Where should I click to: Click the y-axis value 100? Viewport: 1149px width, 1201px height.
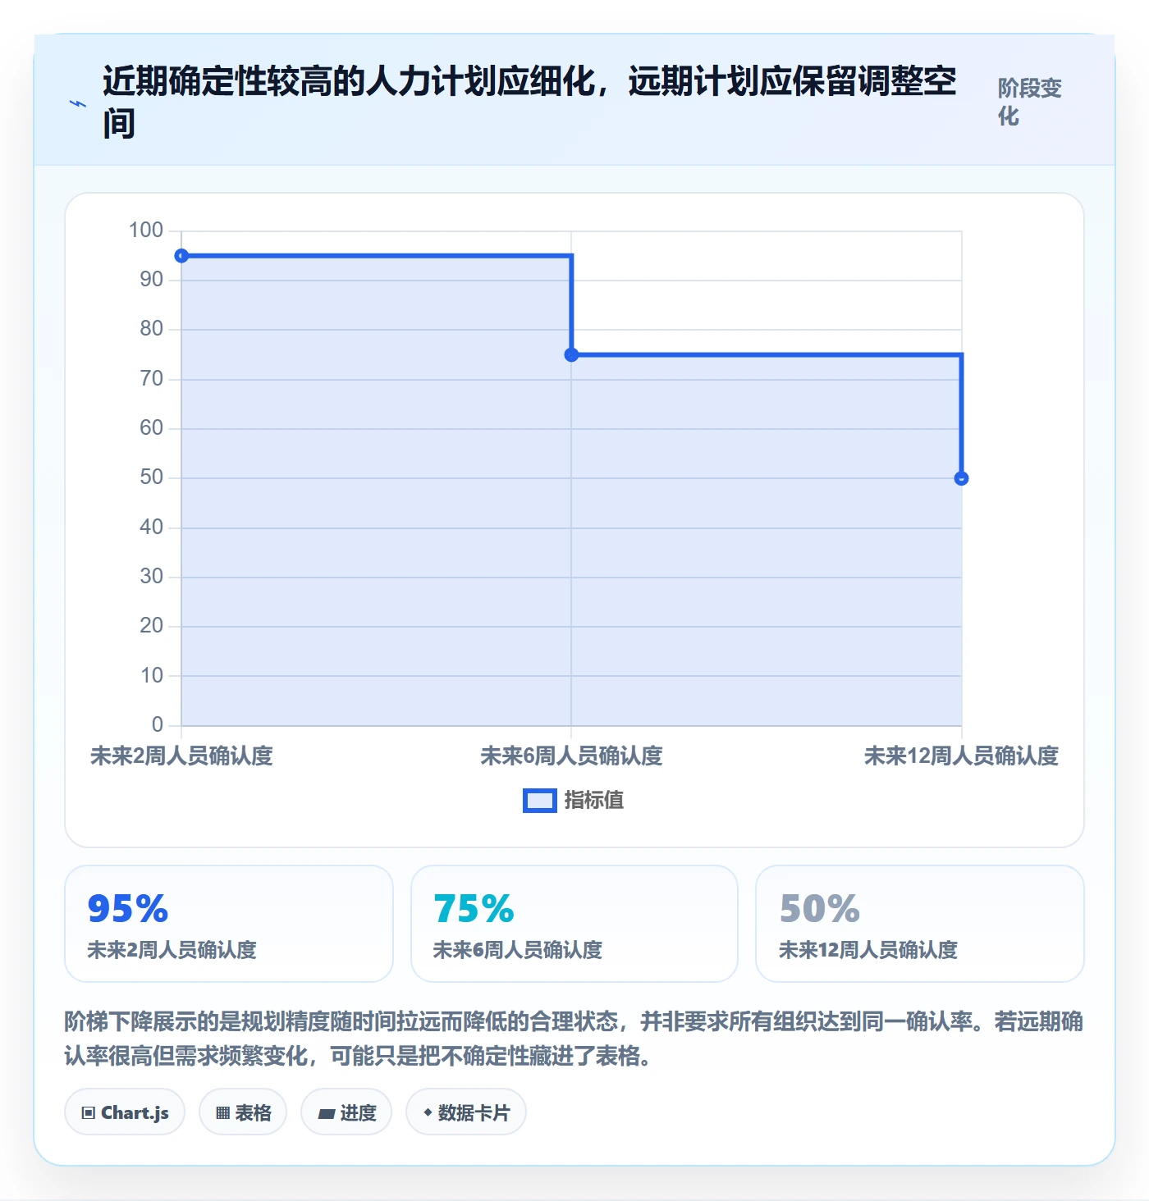click(x=146, y=231)
